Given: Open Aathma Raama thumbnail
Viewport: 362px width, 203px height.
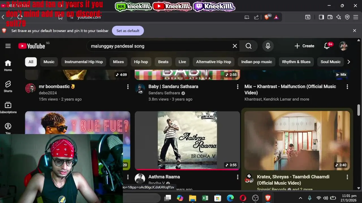Looking at the screenshot, I should coord(187,141).
